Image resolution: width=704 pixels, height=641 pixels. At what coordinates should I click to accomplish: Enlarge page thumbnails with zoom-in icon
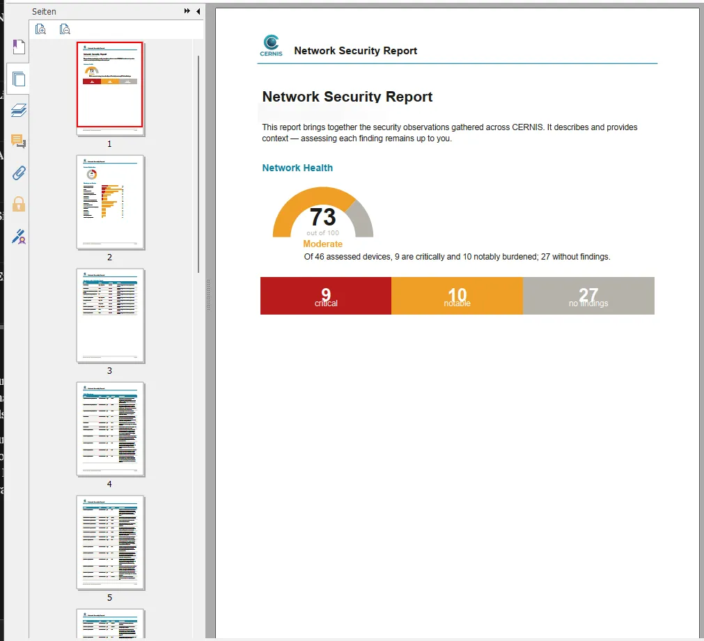pyautogui.click(x=40, y=29)
